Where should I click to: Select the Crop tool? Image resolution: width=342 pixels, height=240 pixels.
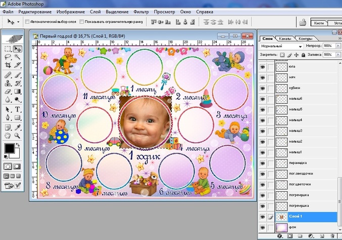pyautogui.click(x=8, y=65)
